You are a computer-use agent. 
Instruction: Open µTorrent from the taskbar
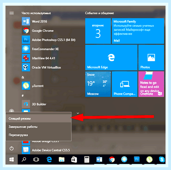[x=149, y=160]
